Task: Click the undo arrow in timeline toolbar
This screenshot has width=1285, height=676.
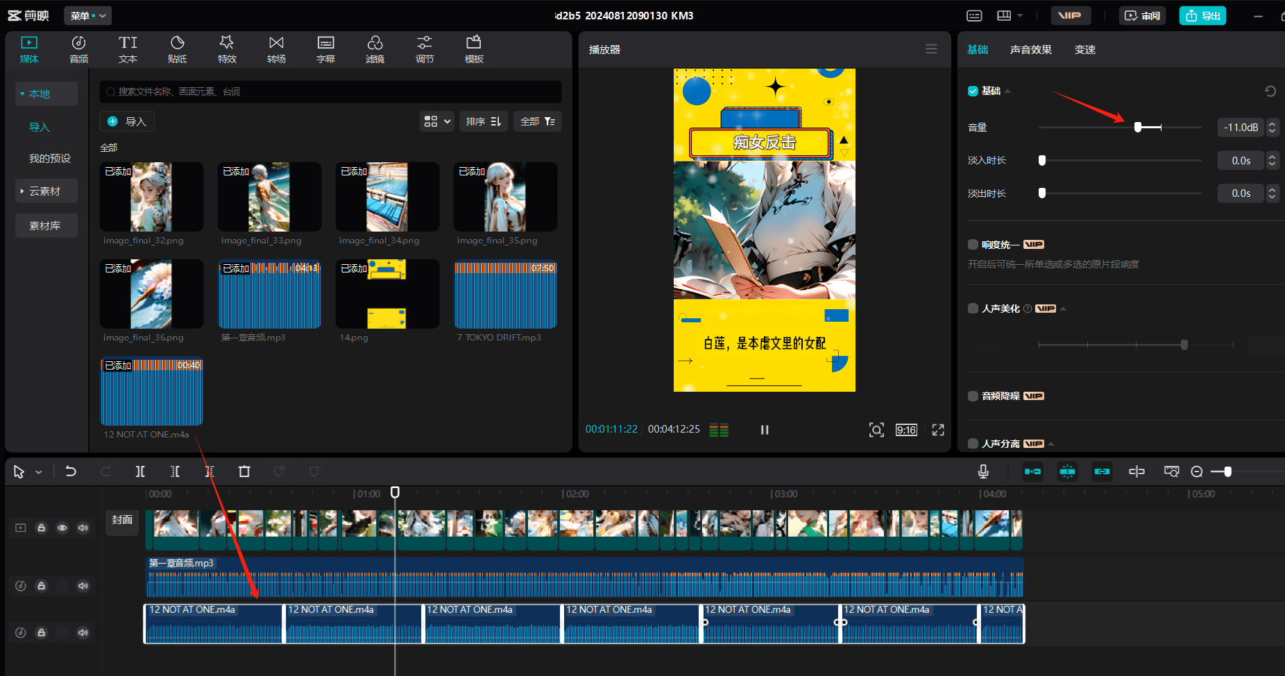Action: tap(71, 471)
